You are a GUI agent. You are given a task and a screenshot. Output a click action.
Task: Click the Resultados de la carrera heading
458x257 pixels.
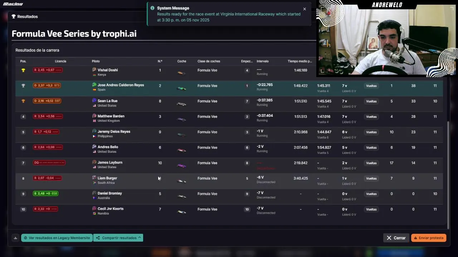click(x=37, y=50)
